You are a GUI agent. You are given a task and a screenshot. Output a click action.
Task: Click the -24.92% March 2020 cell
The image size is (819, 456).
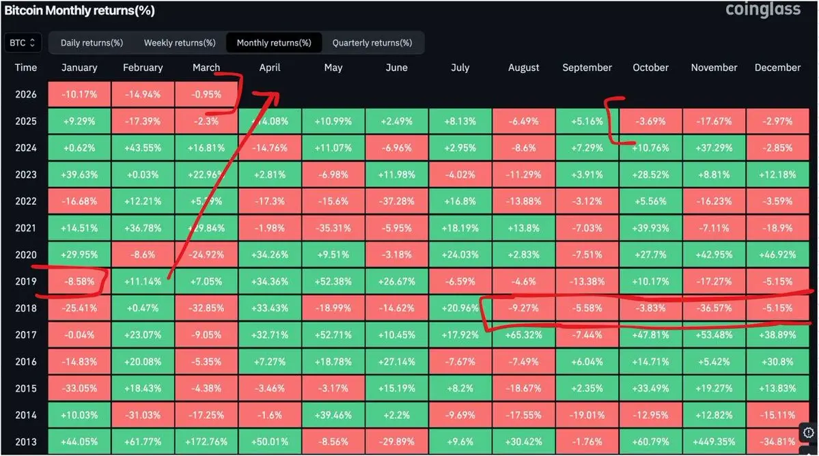(206, 255)
